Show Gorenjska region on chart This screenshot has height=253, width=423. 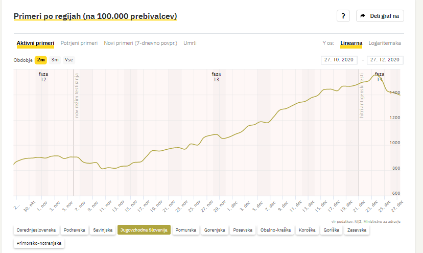click(215, 230)
